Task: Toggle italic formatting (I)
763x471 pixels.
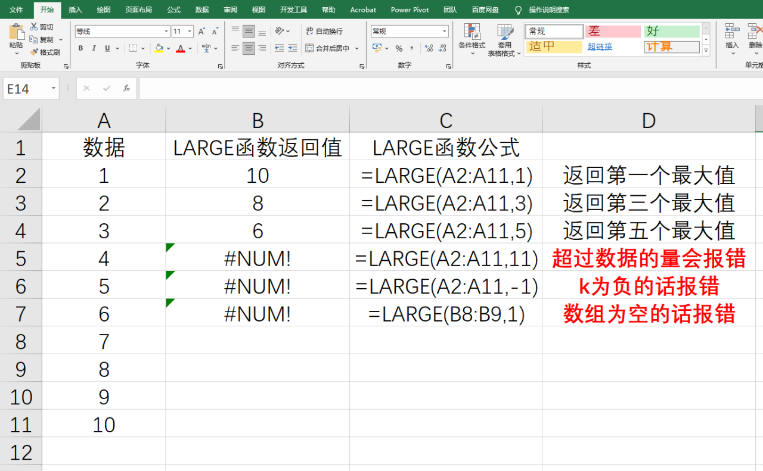Action: [x=94, y=48]
